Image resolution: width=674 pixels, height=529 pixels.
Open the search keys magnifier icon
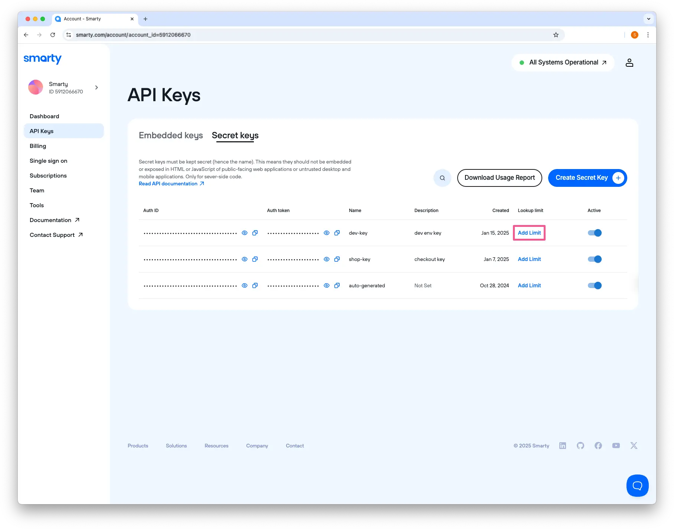pos(442,178)
